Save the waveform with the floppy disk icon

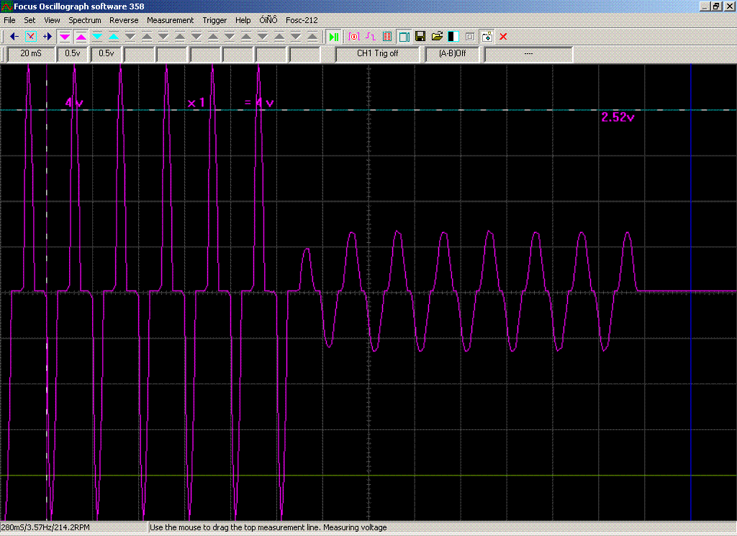coord(420,36)
